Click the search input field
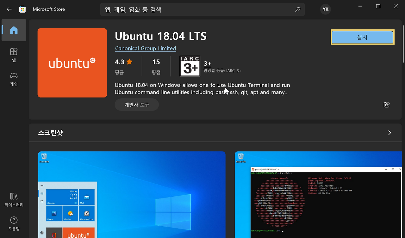405x238 pixels. pos(202,9)
